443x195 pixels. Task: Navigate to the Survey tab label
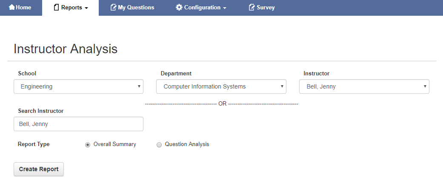(x=266, y=8)
